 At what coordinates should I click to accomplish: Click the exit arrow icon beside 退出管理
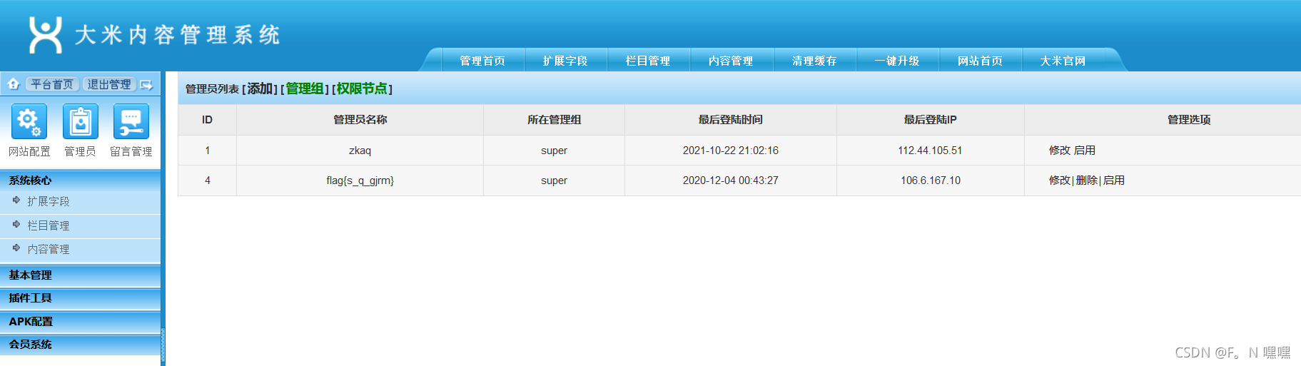(x=146, y=84)
